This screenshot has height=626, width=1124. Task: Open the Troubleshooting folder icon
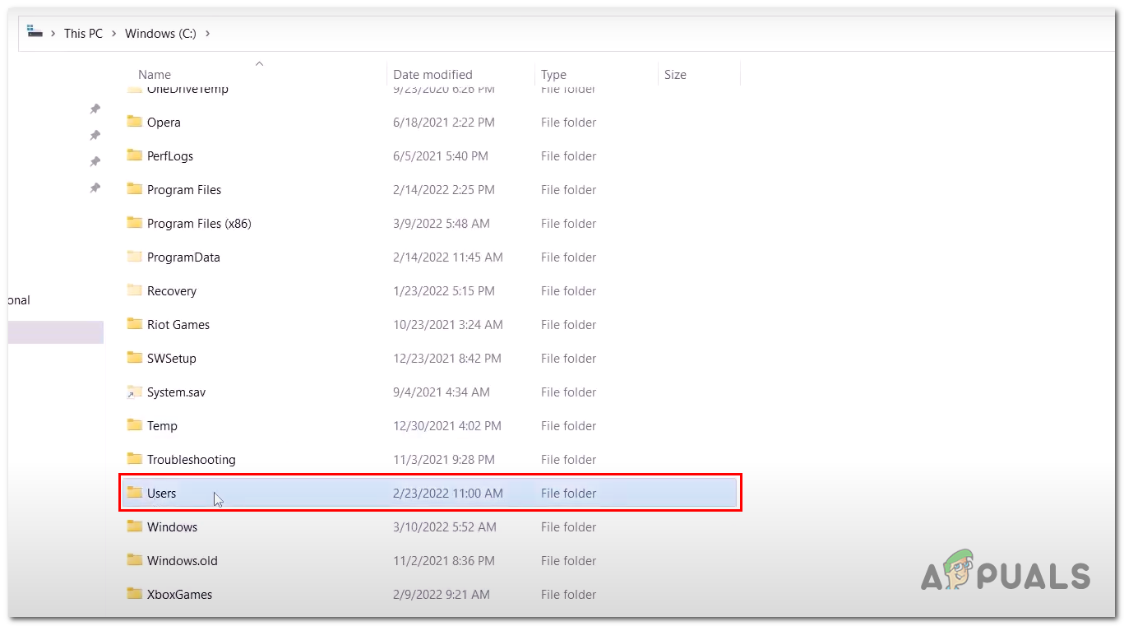(135, 459)
